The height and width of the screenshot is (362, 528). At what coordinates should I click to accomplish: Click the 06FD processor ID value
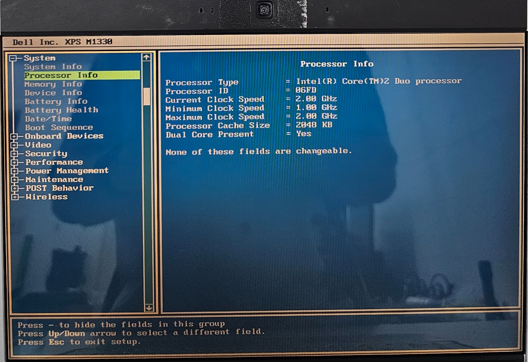pos(306,90)
